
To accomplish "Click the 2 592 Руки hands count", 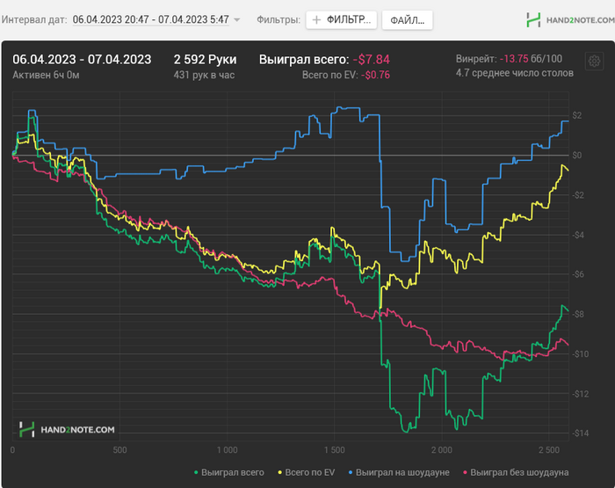I will [x=205, y=59].
